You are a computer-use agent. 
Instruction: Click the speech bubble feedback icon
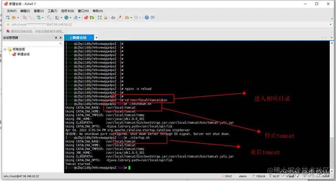[x=153, y=17]
